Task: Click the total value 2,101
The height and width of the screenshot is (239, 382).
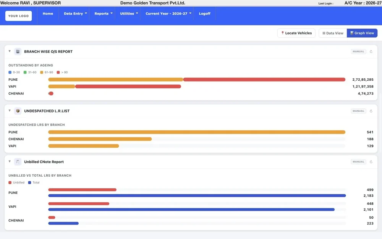Action: [368, 210]
